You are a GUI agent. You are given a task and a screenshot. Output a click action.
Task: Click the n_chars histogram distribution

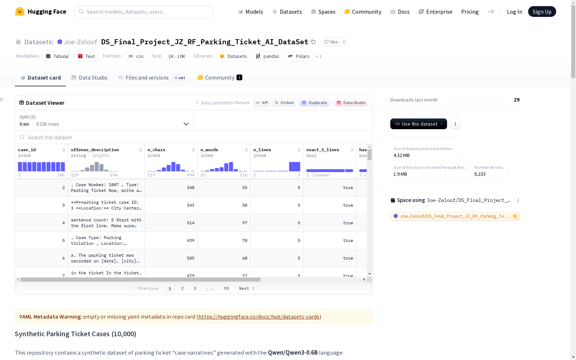(x=171, y=166)
